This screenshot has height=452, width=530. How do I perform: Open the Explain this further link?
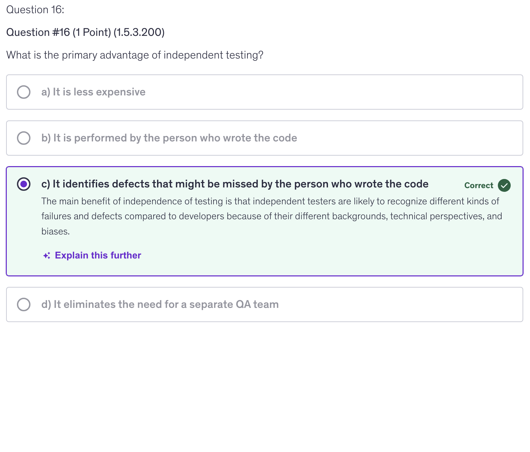pos(98,255)
